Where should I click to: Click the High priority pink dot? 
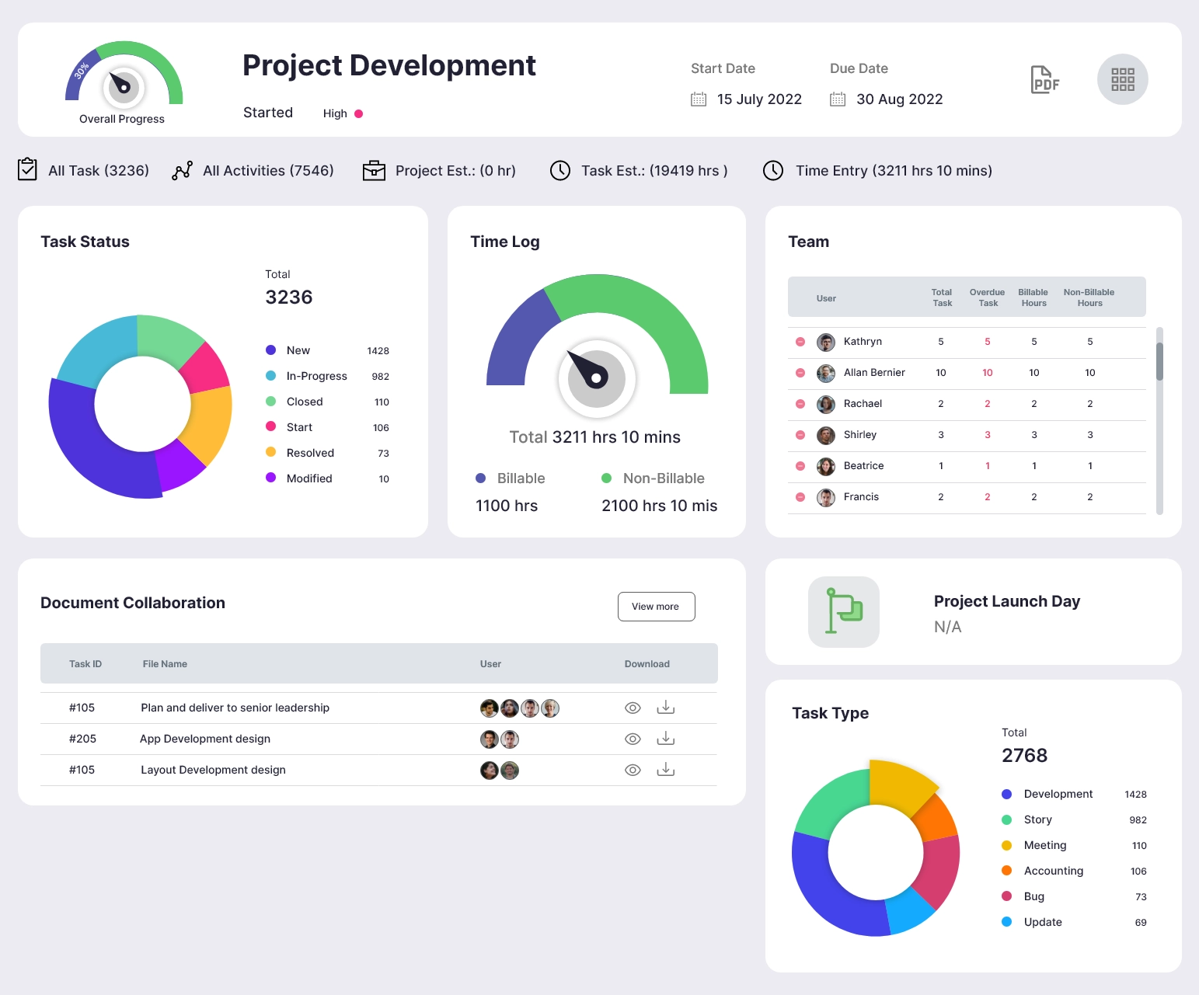point(358,113)
